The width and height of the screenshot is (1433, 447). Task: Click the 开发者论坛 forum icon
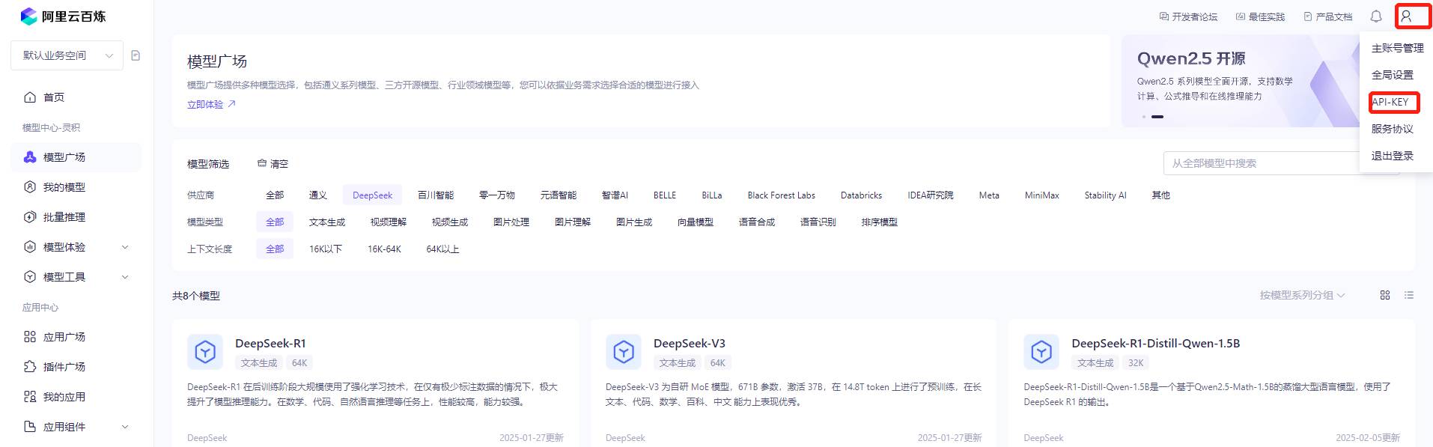point(1163,16)
